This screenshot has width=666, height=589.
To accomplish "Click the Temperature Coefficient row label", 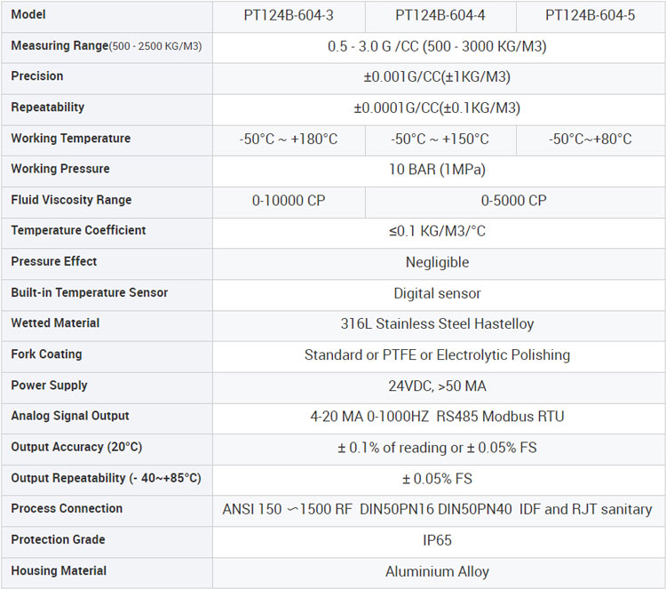I will click(x=78, y=231).
